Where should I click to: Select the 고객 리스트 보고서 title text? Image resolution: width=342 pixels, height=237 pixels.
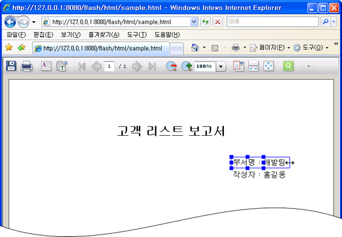click(171, 131)
